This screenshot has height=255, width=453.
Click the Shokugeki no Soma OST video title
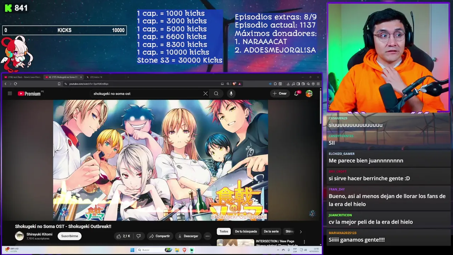[x=63, y=226]
